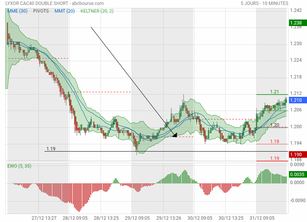Viewport: 307px width, 222px height.
Task: Click the 0.0000 EWO axis label
Action: (x=297, y=183)
